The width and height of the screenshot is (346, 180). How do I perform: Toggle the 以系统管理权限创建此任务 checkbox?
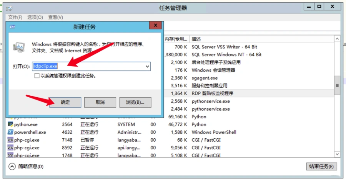tap(37, 76)
